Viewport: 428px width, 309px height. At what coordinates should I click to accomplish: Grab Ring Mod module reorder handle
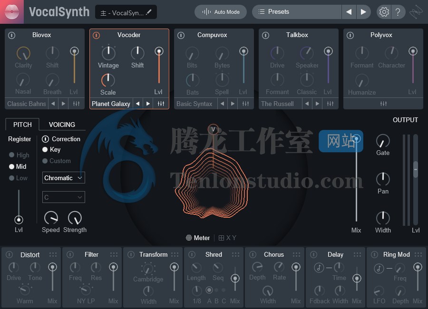point(418,254)
